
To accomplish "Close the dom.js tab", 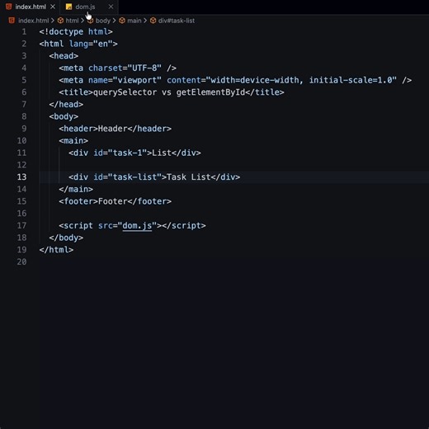I will [111, 7].
